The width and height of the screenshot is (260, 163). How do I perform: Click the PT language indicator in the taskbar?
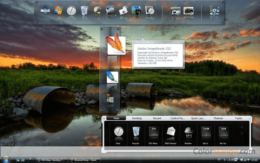219,160
